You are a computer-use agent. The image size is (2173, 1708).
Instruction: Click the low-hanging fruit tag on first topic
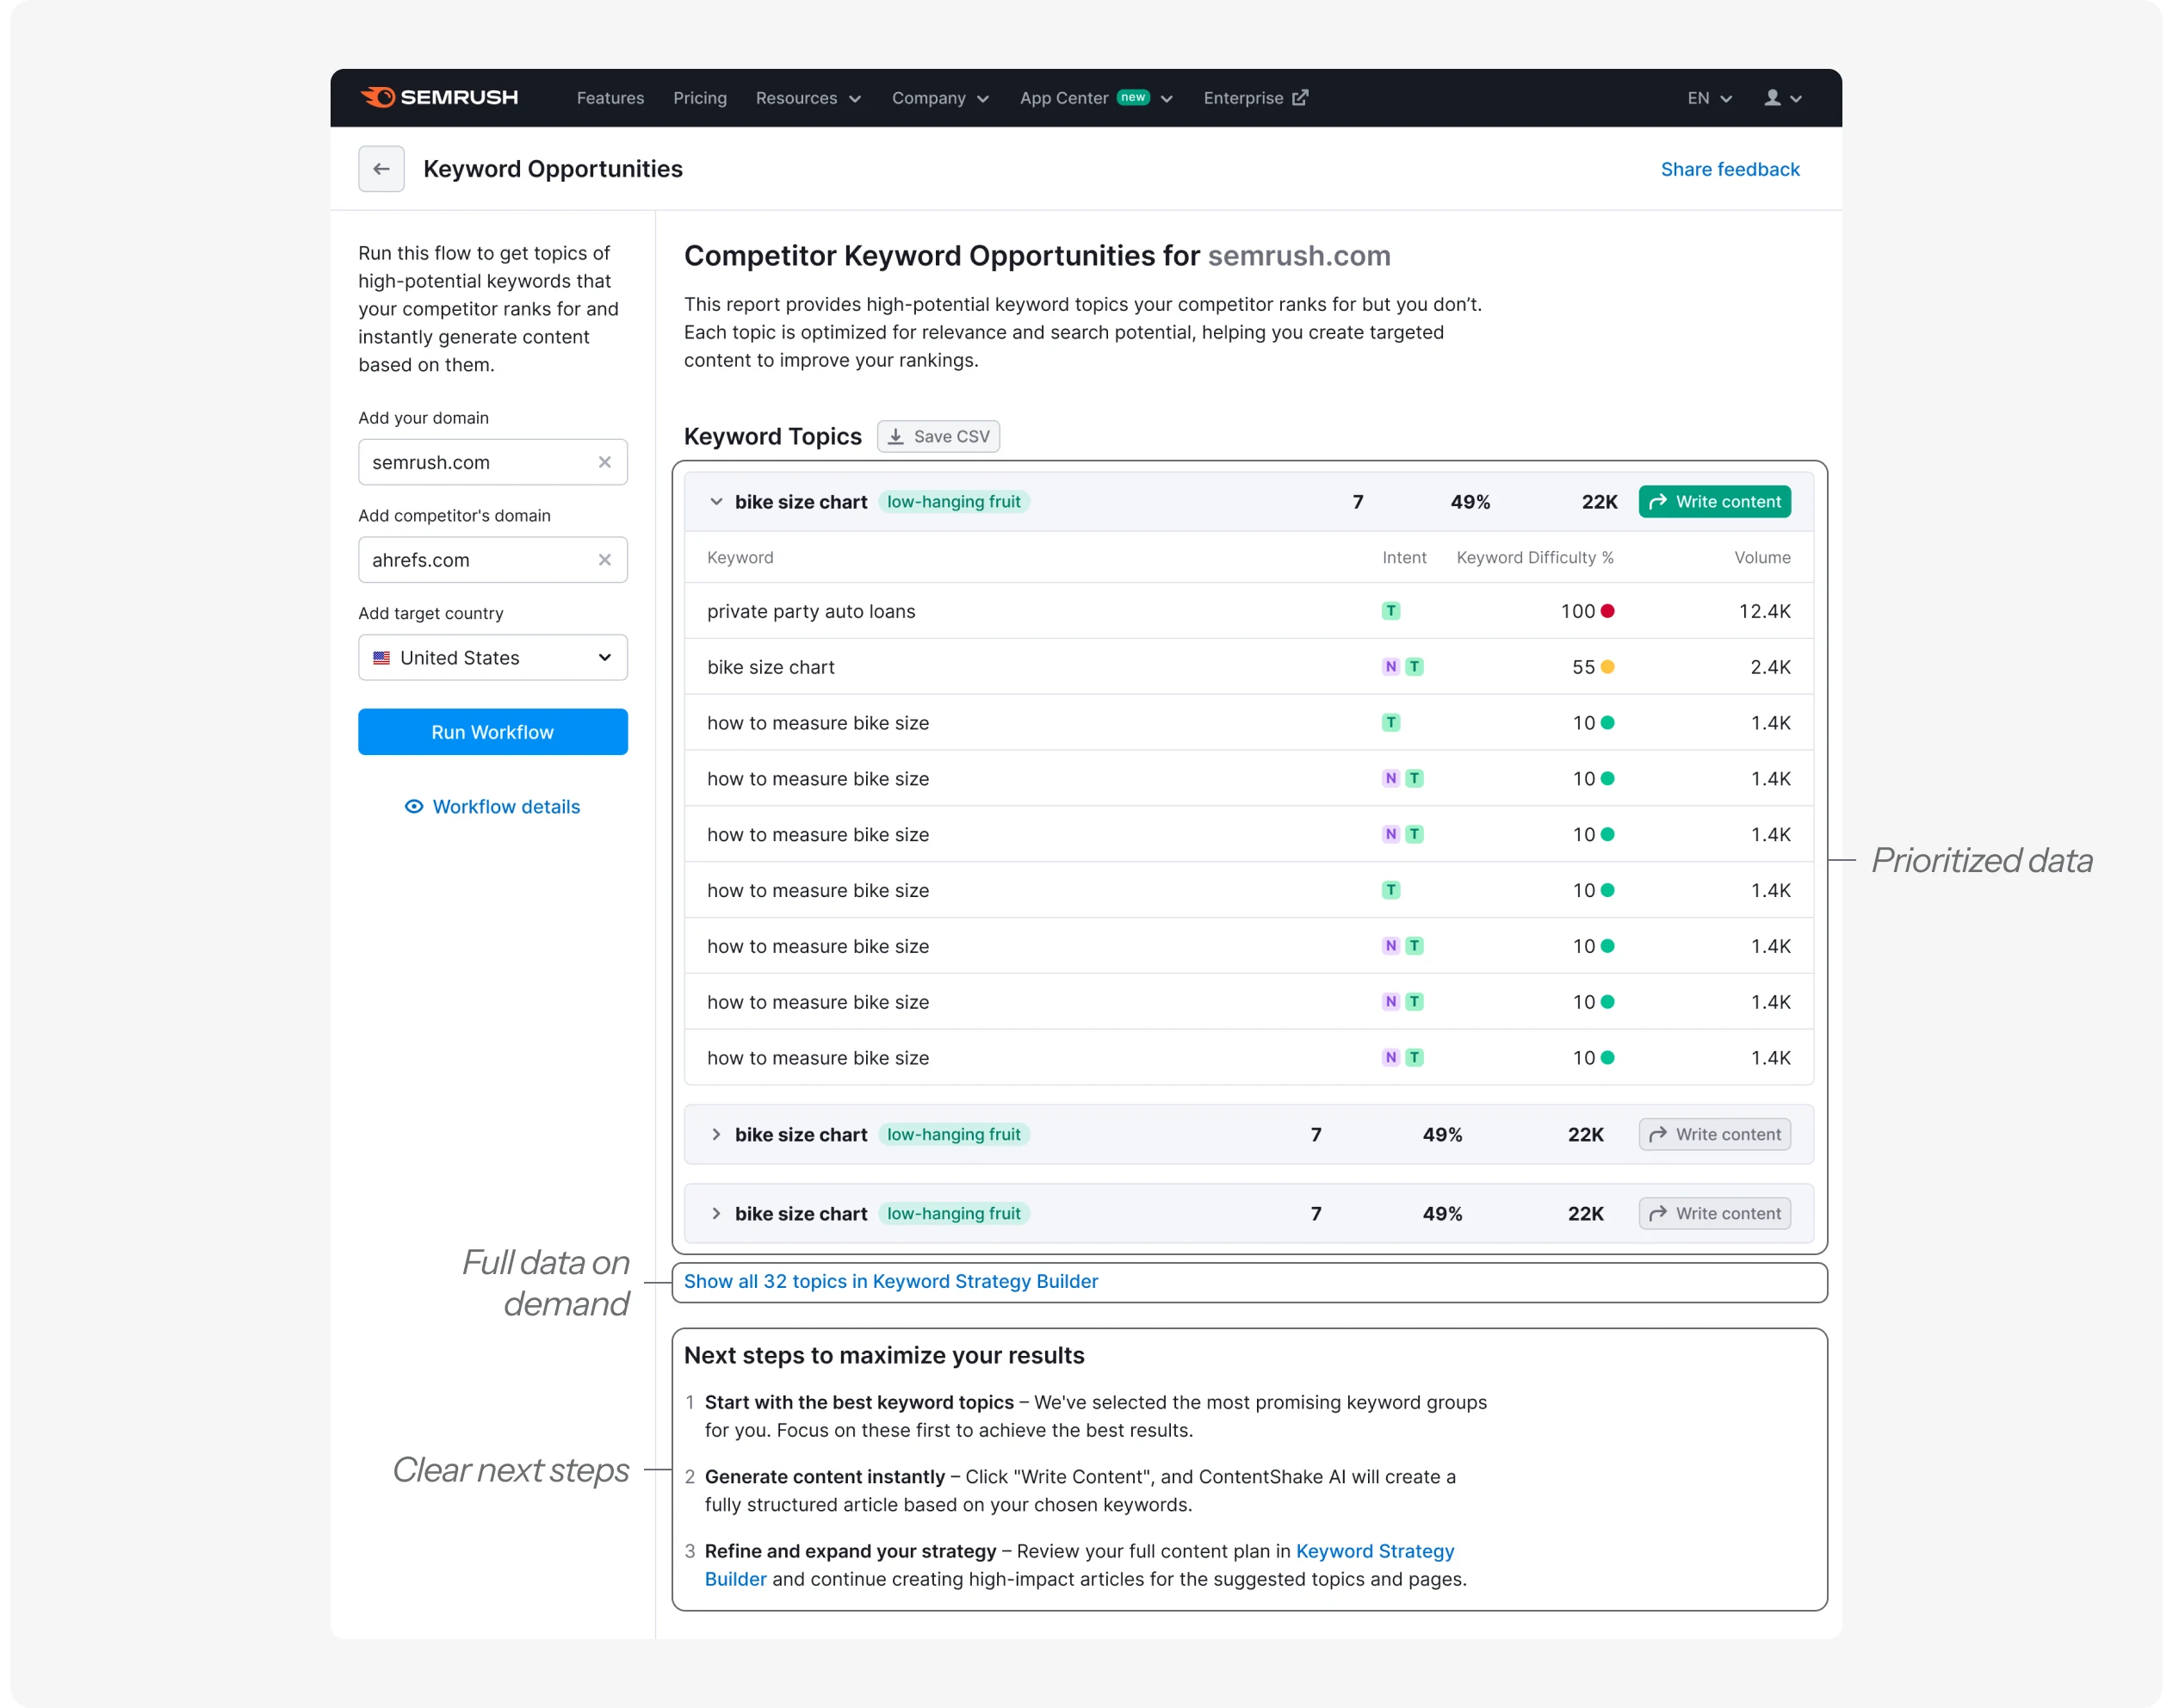click(x=953, y=501)
